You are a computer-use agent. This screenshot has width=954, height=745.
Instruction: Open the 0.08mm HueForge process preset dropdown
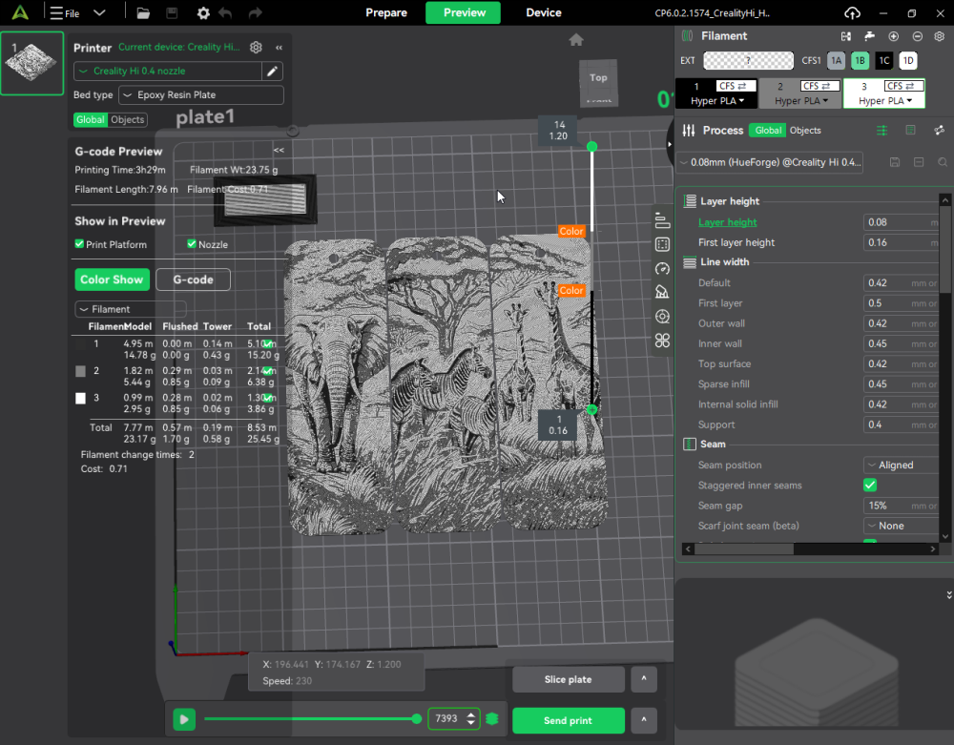[x=770, y=162]
